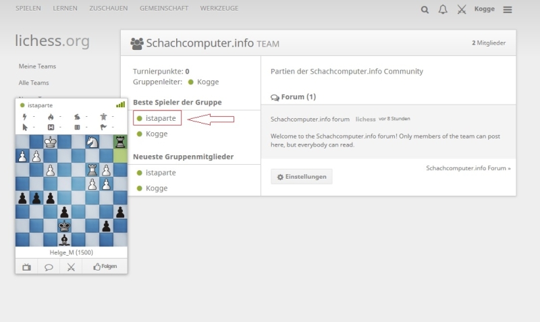Open the SPIELEN menu
The width and height of the screenshot is (540, 322).
[x=28, y=8]
